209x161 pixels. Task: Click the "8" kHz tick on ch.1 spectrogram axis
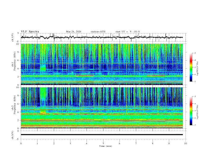[18, 52]
